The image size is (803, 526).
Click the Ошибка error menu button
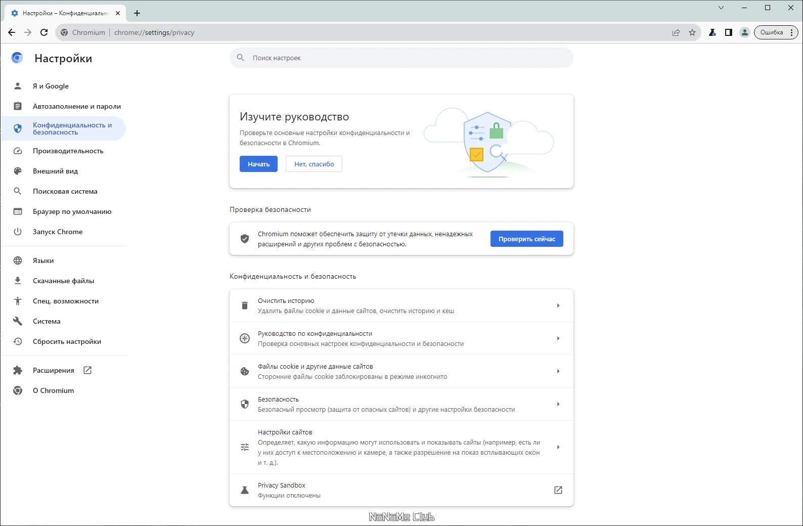[x=776, y=32]
